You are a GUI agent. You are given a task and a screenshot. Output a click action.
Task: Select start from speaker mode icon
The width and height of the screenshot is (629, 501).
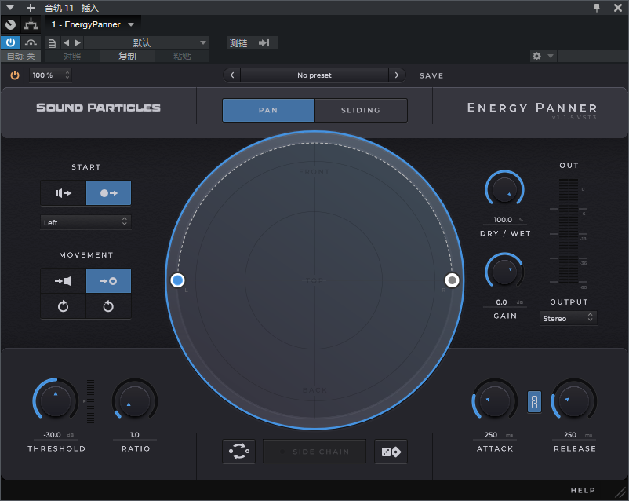[64, 193]
